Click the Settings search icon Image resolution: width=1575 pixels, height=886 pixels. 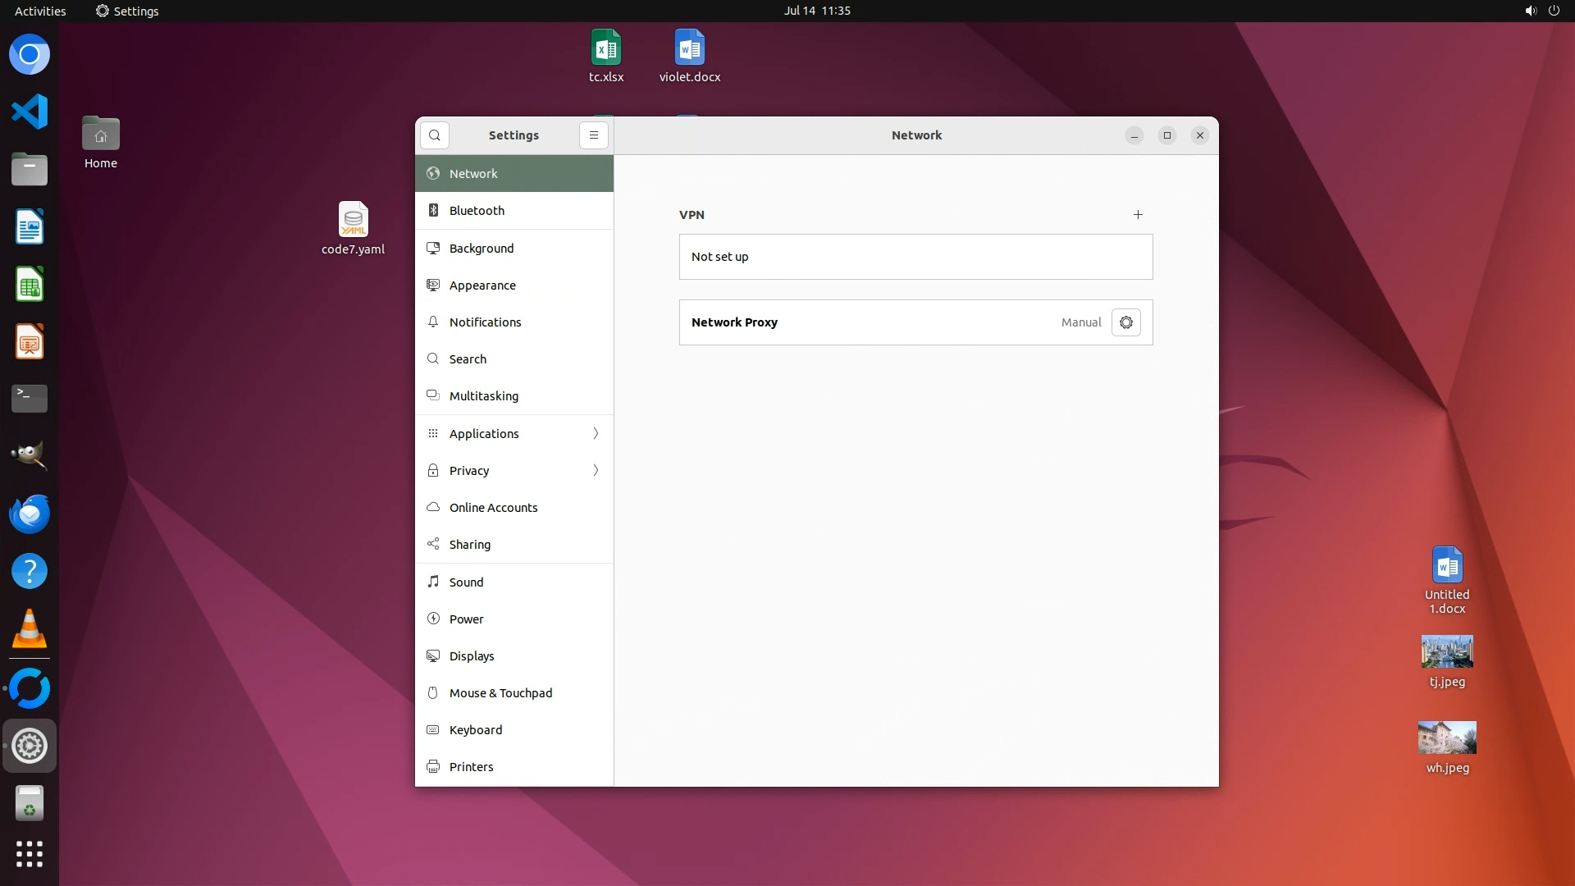[x=435, y=135]
